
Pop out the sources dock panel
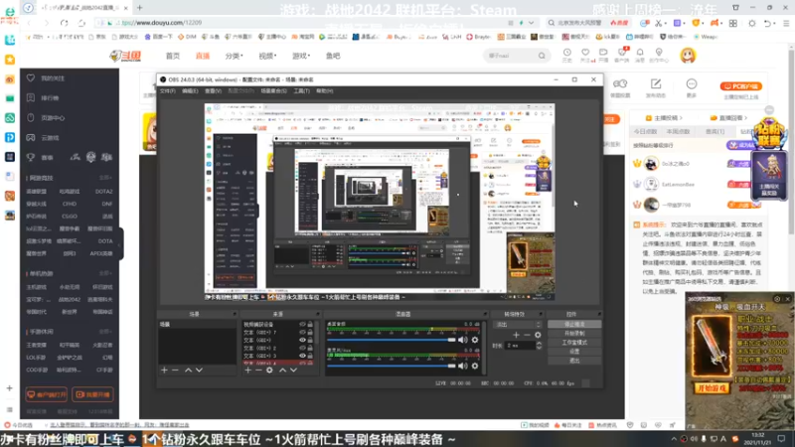[x=317, y=314]
